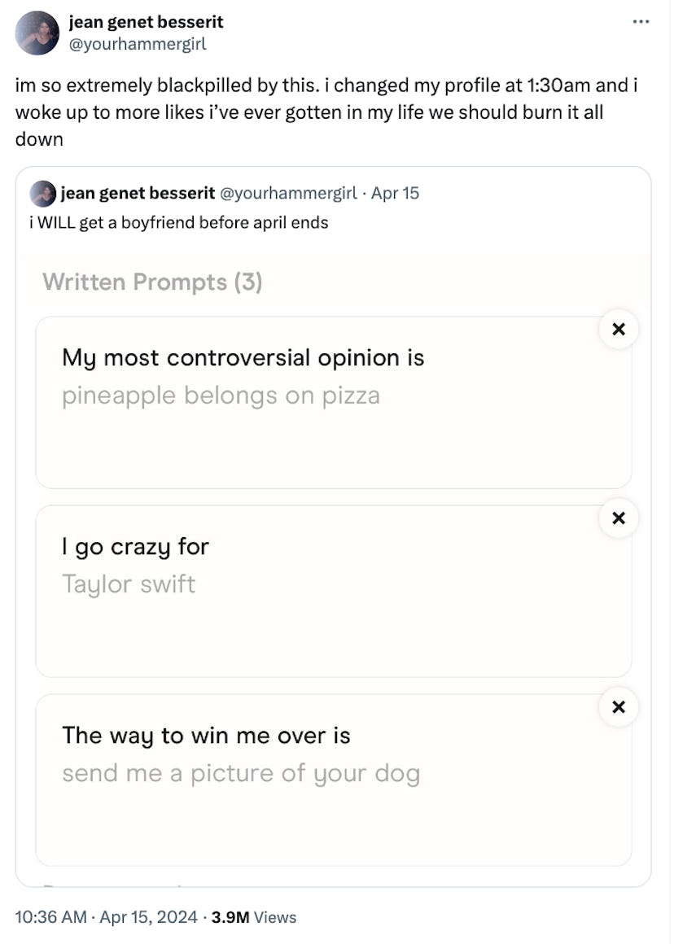The height and width of the screenshot is (944, 674).
Task: Click jean genet besserit's profile avatar
Action: [37, 34]
